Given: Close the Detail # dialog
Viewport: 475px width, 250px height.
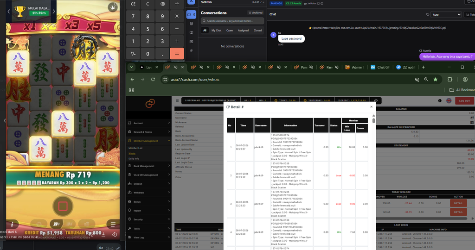Looking at the screenshot, I should tap(371, 106).
